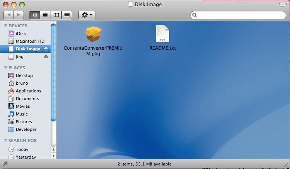The width and height of the screenshot is (290, 169).
Task: Zoom the window with the green button
Action: tap(22, 5)
